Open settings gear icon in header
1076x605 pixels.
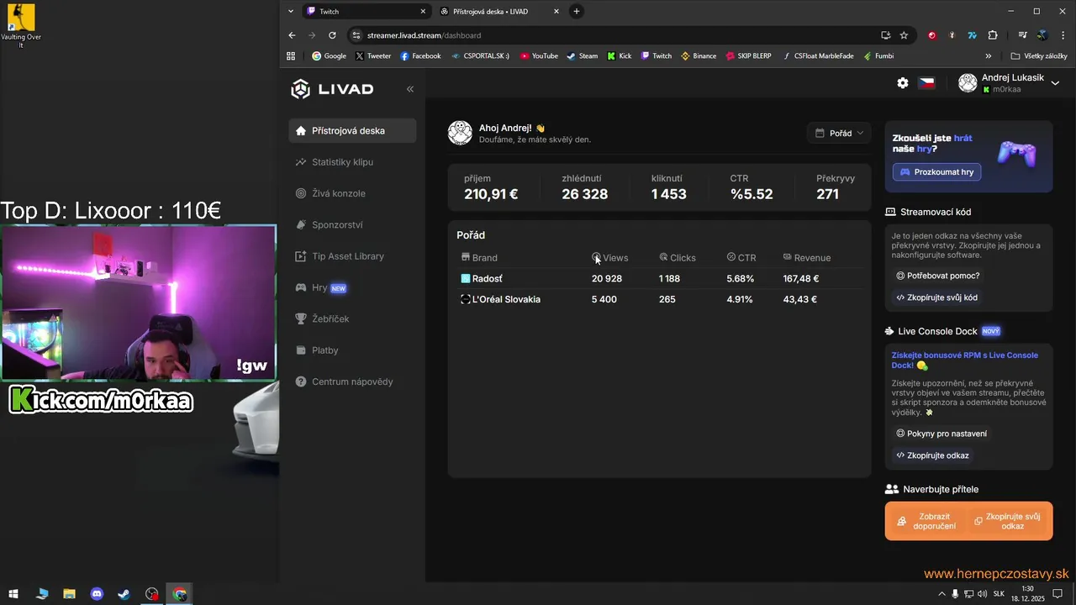[903, 83]
